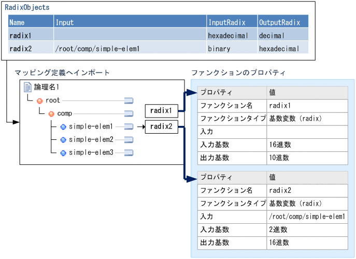Click the blue simple-elem2 node icon
This screenshot has width=356, height=259.
pyautogui.click(x=63, y=140)
